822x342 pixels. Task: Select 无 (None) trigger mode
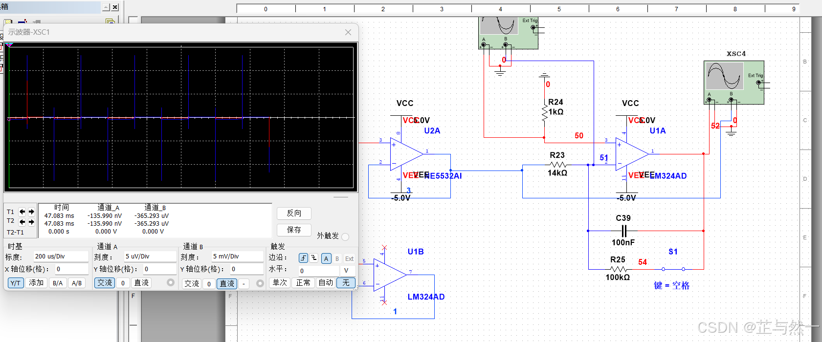(346, 283)
